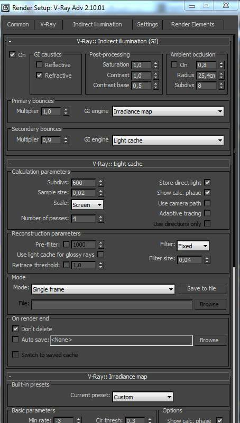Open the Current preset Custom dropdown
240x423 pixels.
[143, 397]
